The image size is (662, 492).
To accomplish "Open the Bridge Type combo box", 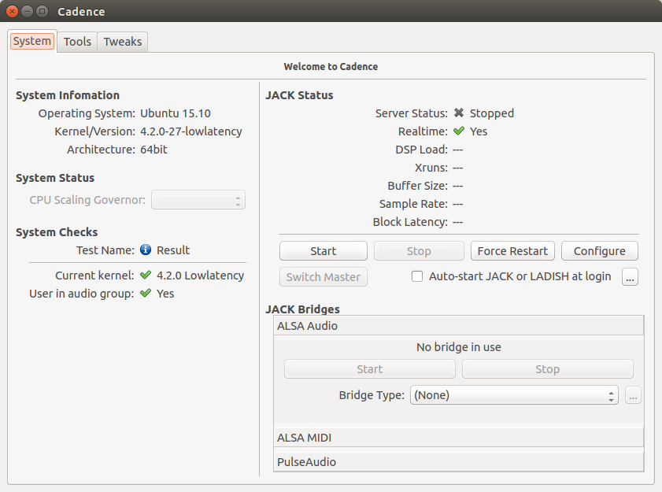I will 514,395.
